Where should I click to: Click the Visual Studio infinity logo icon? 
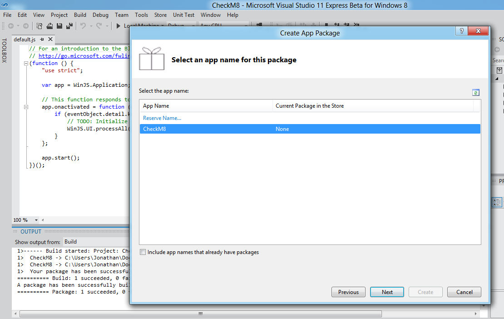5,5
